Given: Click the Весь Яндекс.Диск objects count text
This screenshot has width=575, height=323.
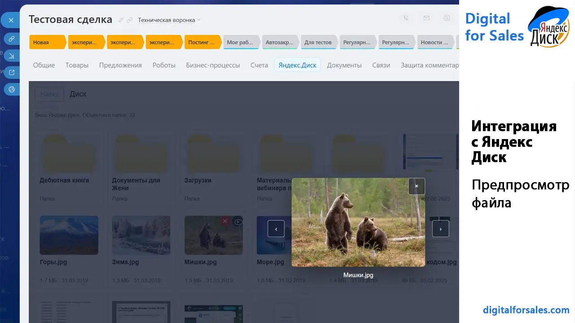Looking at the screenshot, I should (85, 115).
